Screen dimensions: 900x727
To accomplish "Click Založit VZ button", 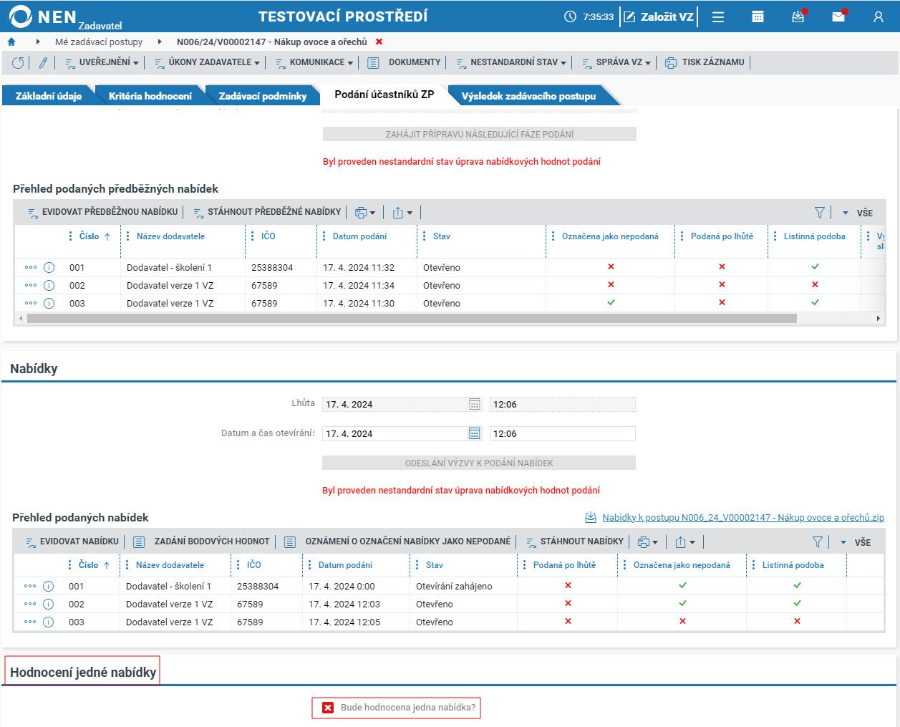I will tap(659, 16).
